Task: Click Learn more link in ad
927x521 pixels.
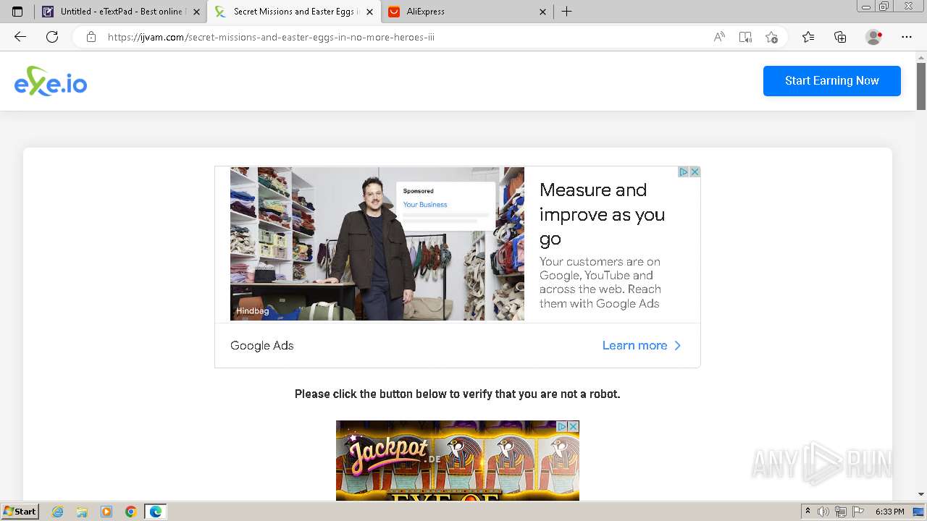Action: 634,345
